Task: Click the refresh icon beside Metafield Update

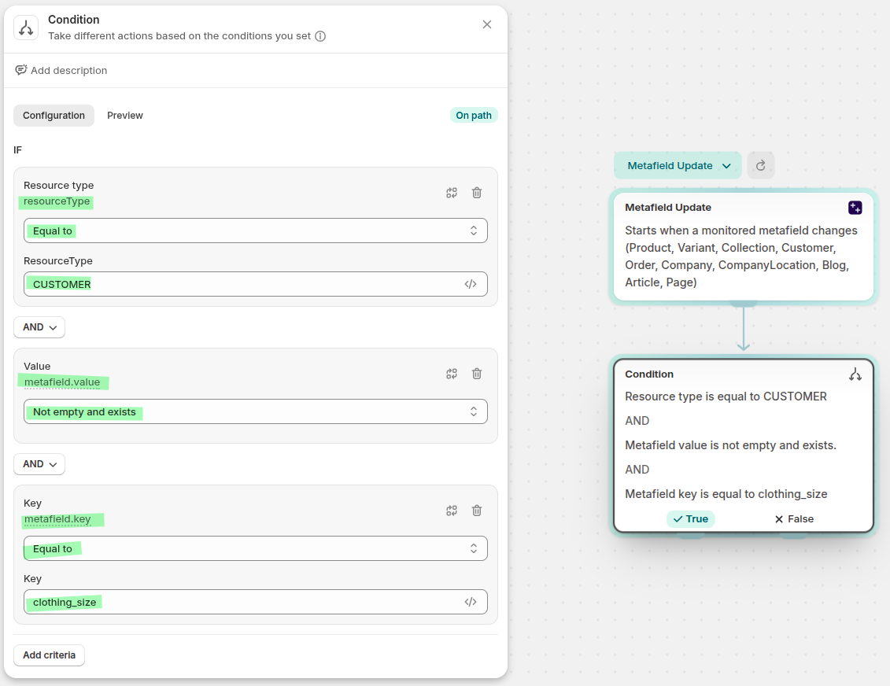Action: [761, 166]
